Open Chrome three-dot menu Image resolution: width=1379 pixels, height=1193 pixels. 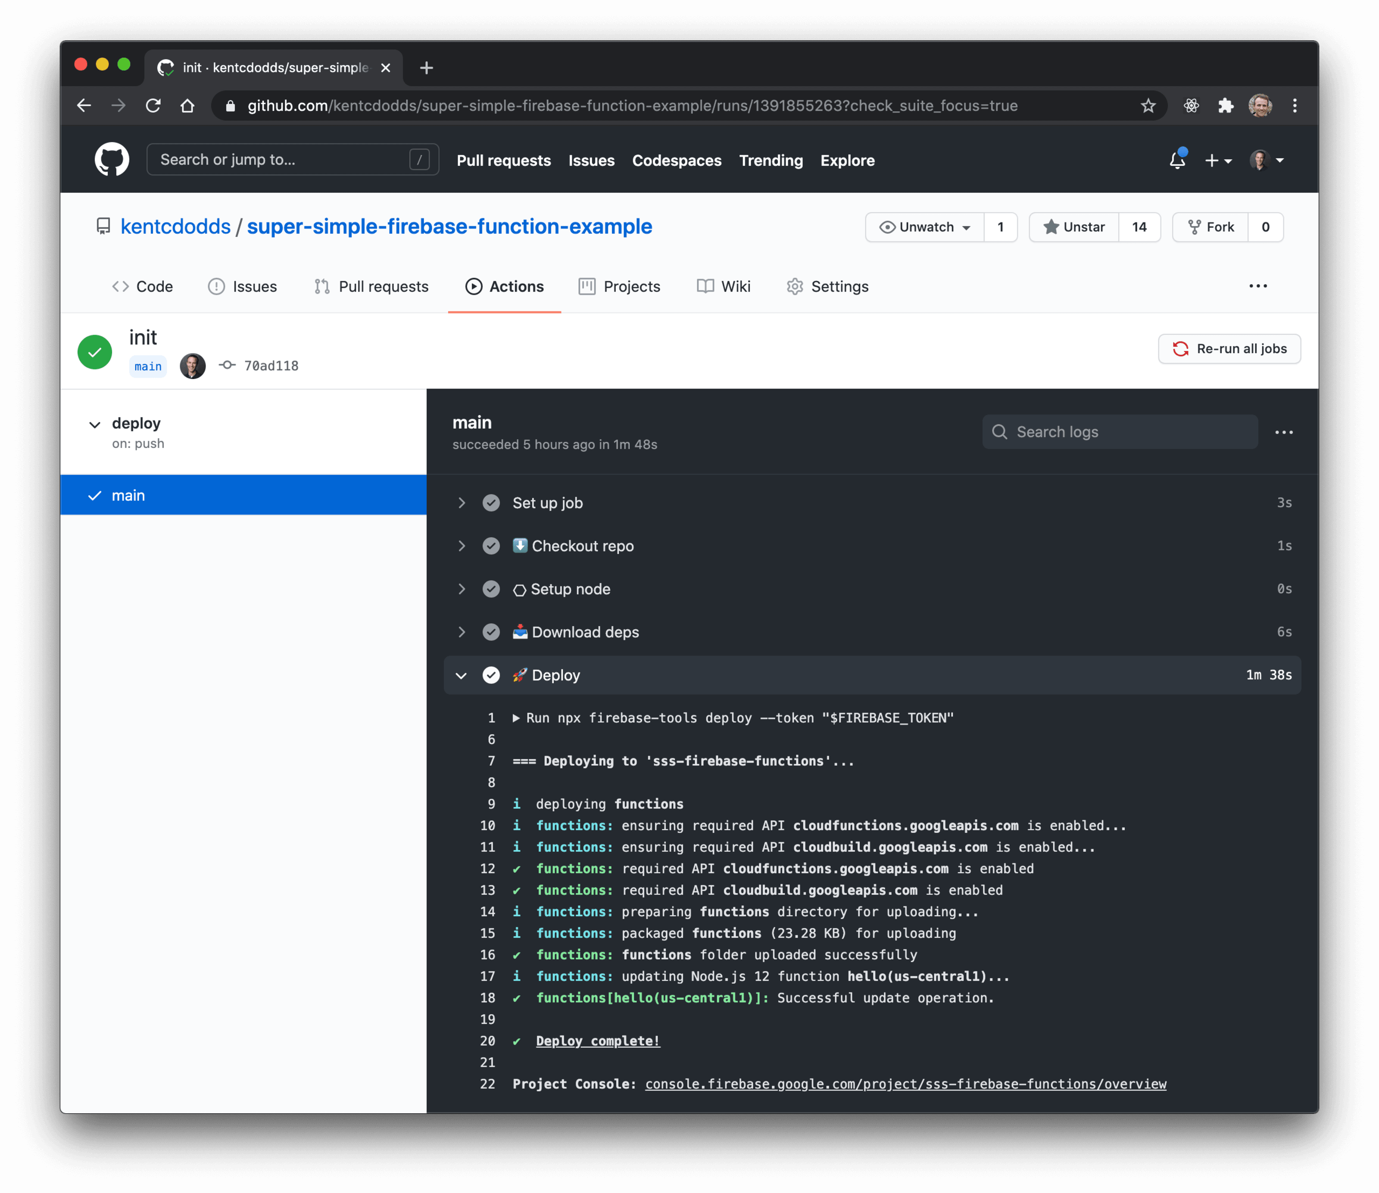(1295, 105)
